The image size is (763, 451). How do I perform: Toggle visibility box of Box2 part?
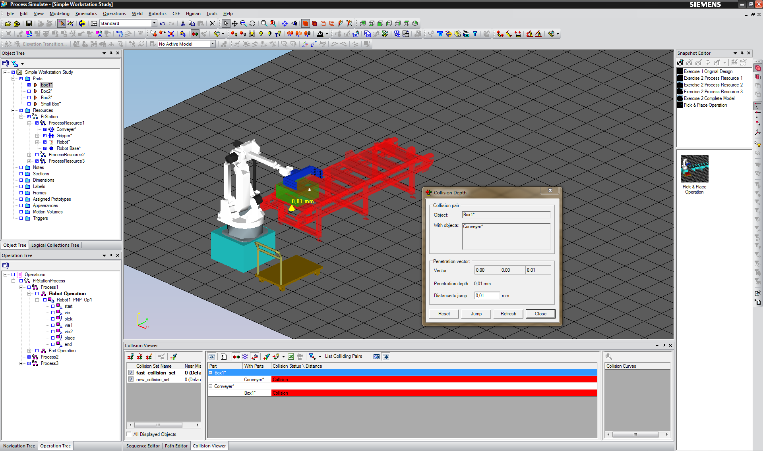pyautogui.click(x=29, y=91)
